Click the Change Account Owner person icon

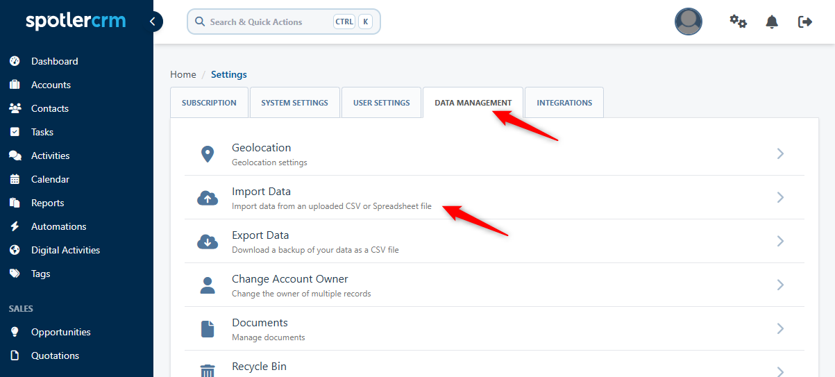pyautogui.click(x=207, y=285)
